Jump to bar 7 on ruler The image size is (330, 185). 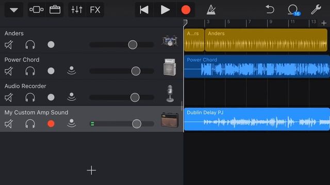[x=250, y=22]
